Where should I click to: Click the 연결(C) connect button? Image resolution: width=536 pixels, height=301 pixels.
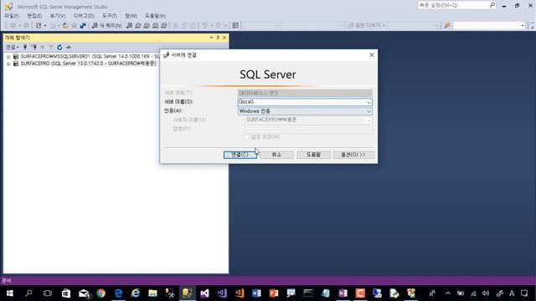[240, 155]
